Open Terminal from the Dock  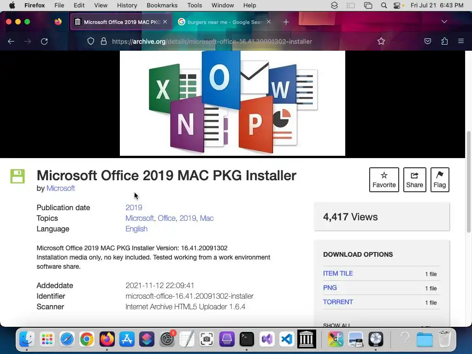pyautogui.click(x=247, y=339)
